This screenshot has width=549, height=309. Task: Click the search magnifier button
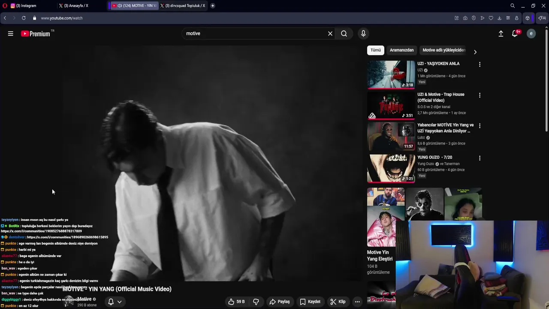coord(344,33)
